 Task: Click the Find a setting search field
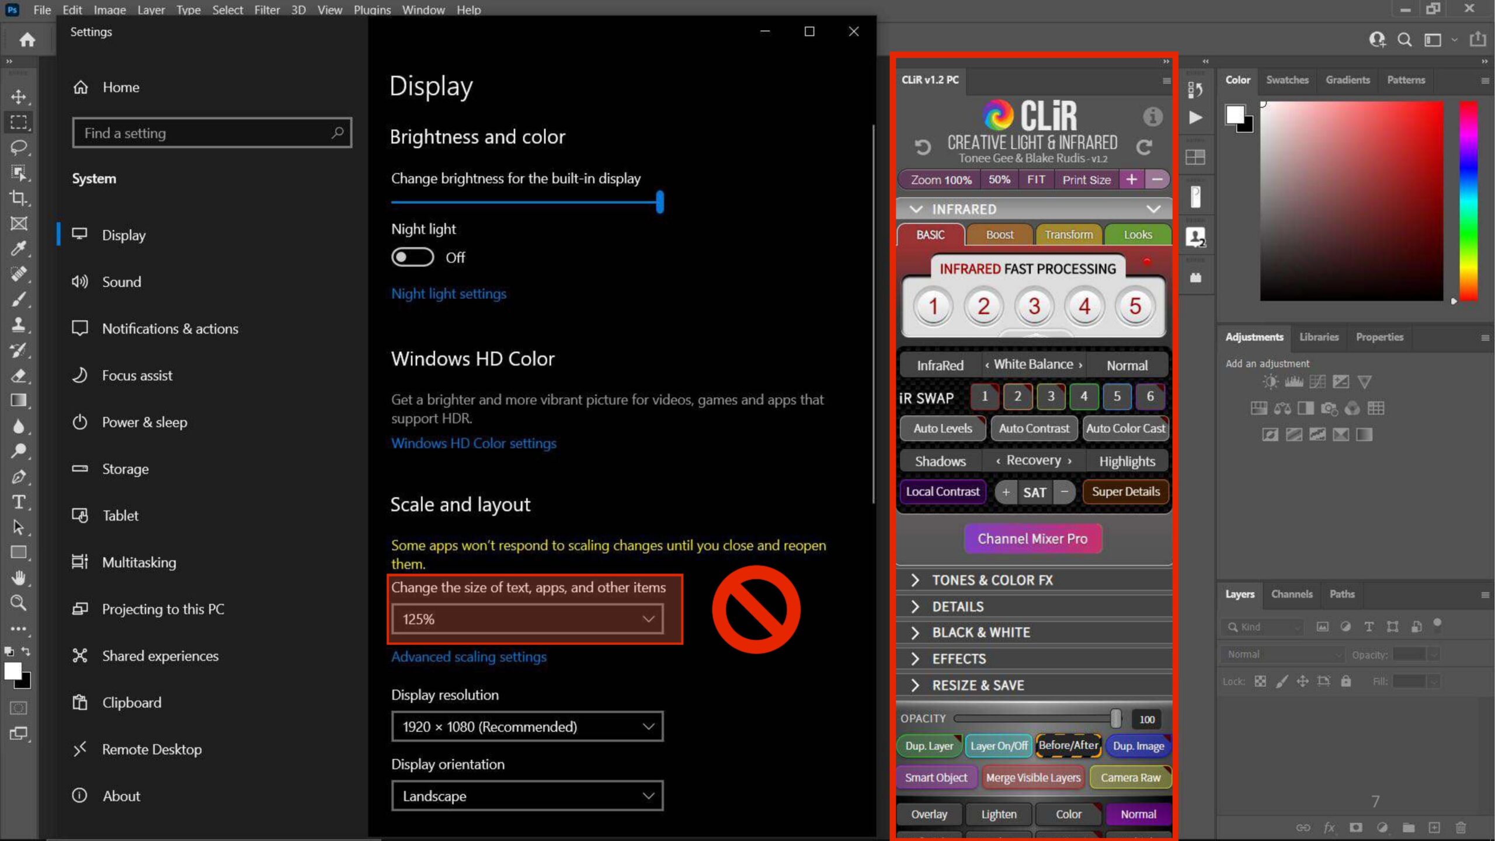(x=212, y=133)
